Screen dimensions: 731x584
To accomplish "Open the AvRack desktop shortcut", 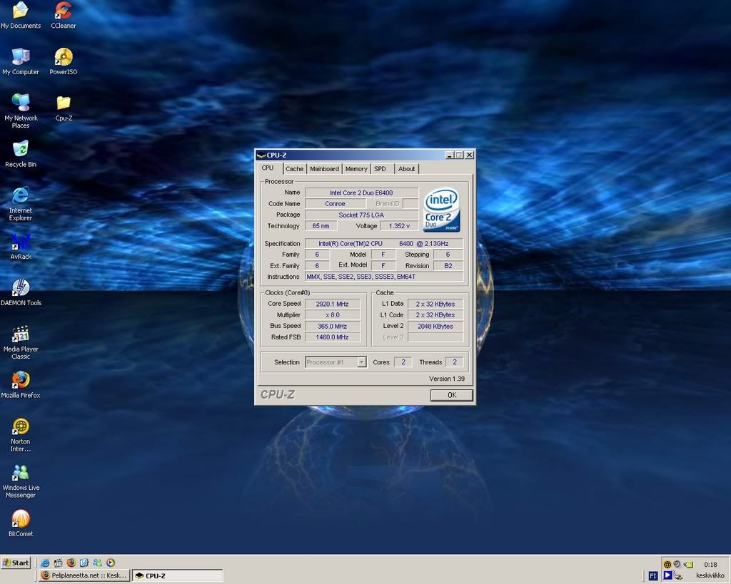I will [x=21, y=242].
